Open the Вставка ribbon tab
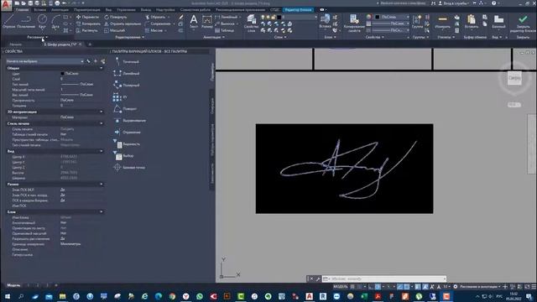The image size is (537, 302). [39, 10]
